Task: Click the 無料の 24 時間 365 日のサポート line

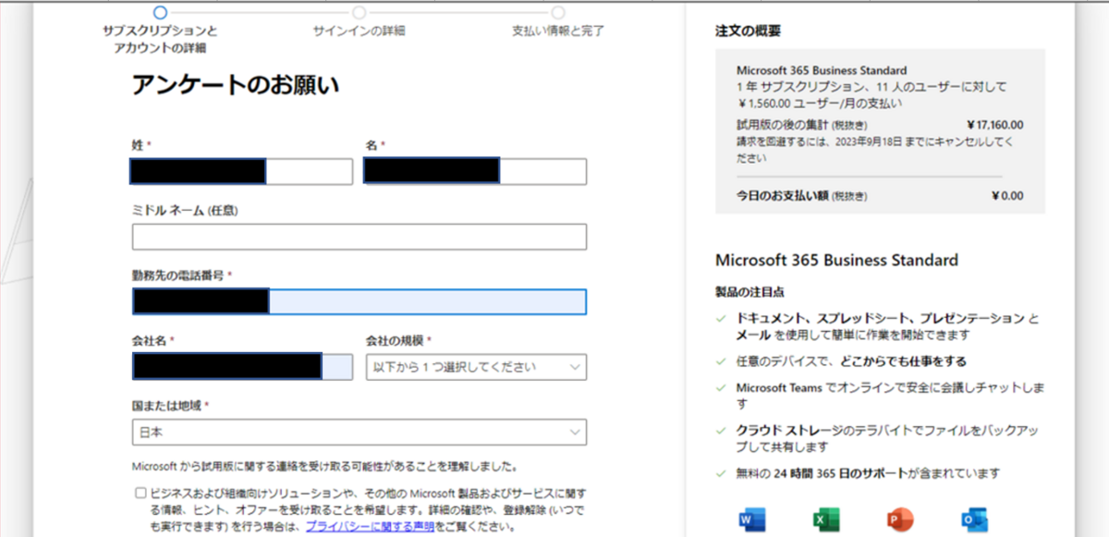Action: coord(868,473)
